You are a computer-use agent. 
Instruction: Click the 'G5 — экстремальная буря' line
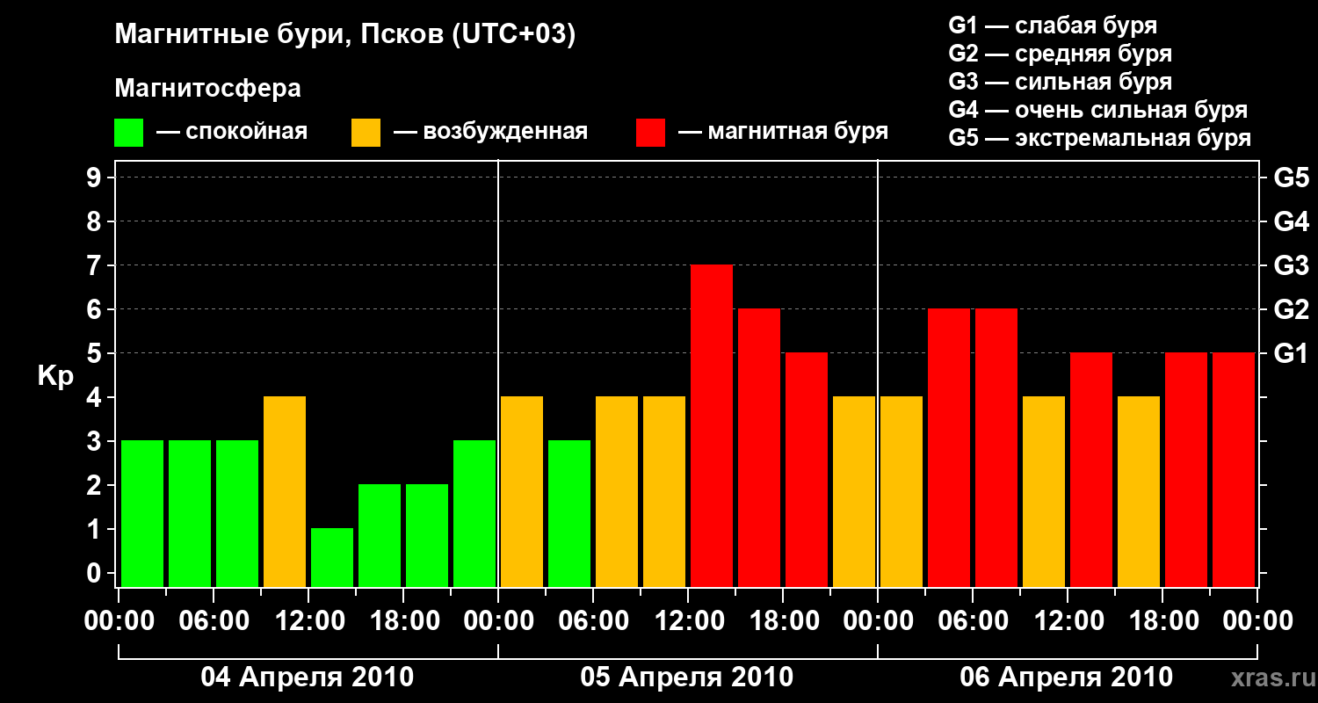click(1099, 138)
